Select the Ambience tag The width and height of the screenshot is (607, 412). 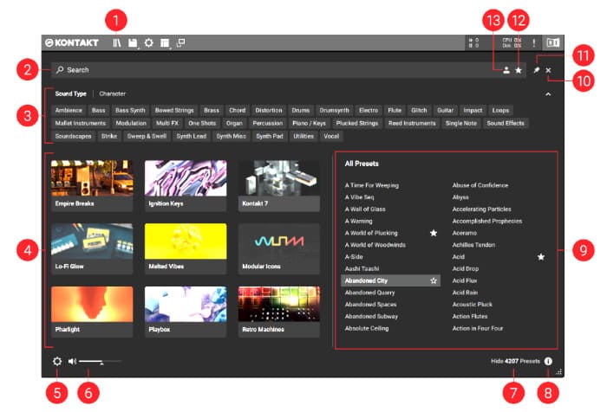click(x=69, y=111)
